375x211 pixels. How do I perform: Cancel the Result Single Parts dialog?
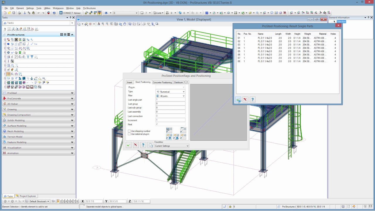point(245,100)
